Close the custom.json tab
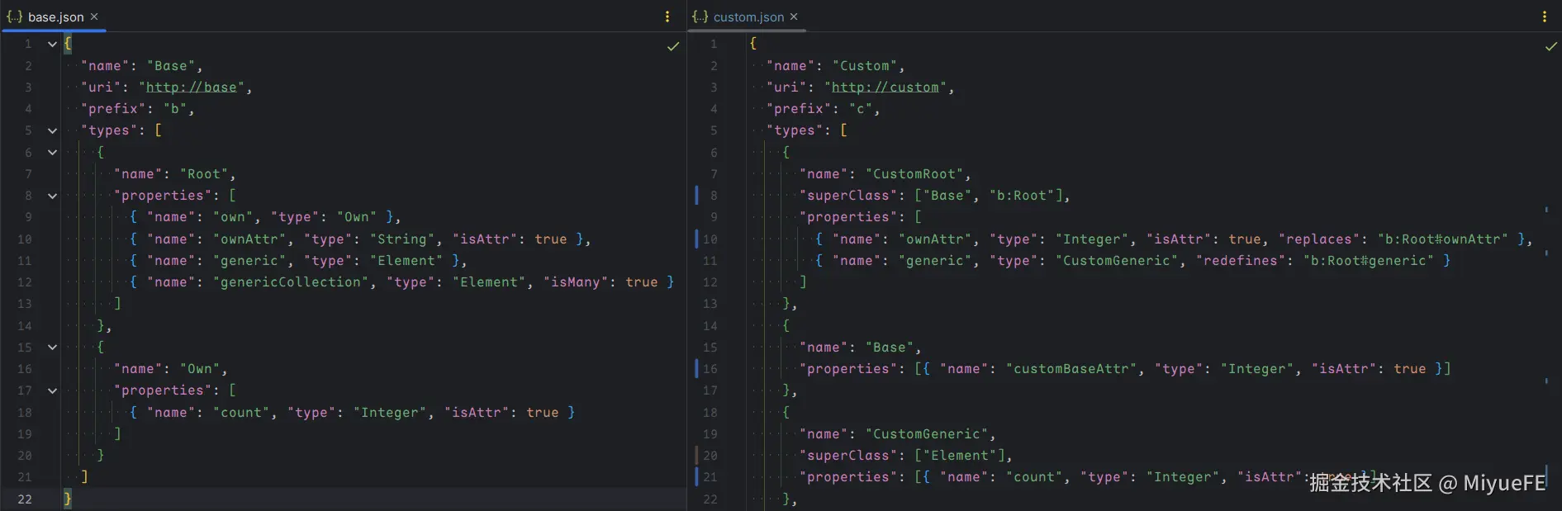 [x=794, y=17]
